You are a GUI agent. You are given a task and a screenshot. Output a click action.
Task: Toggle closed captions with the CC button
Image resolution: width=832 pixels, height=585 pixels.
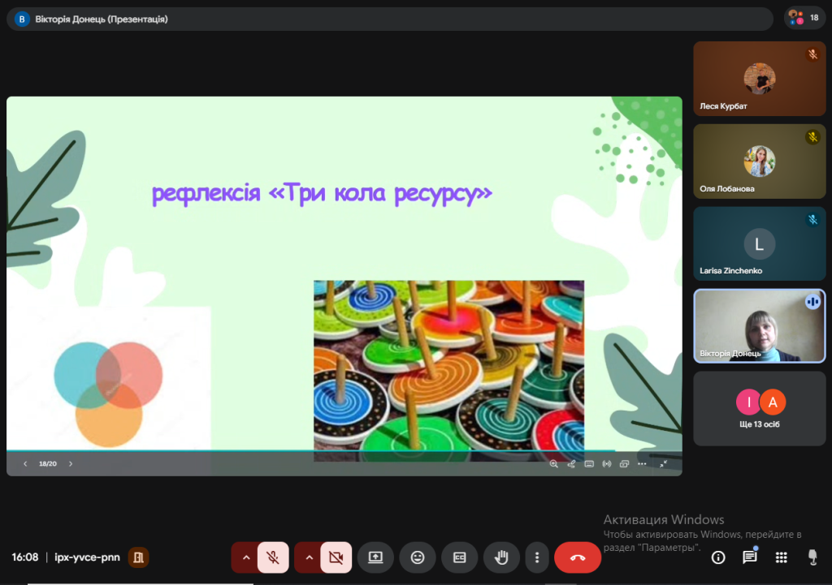click(x=459, y=557)
